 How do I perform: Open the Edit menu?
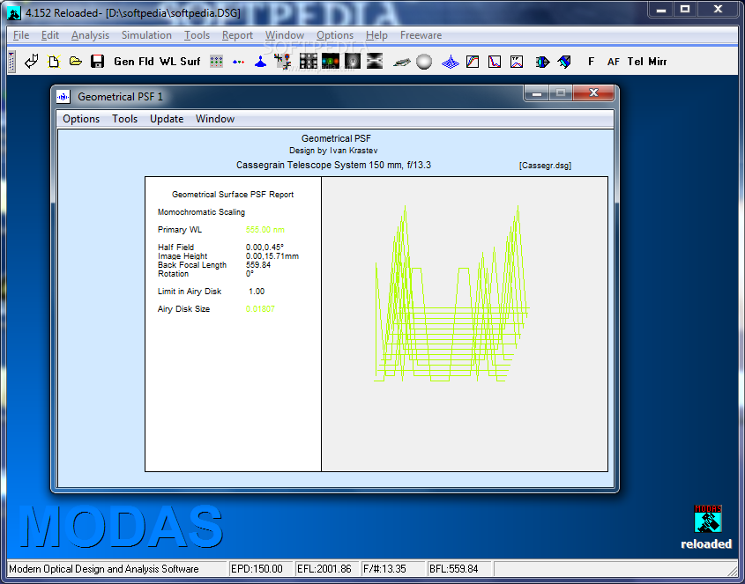[x=50, y=35]
